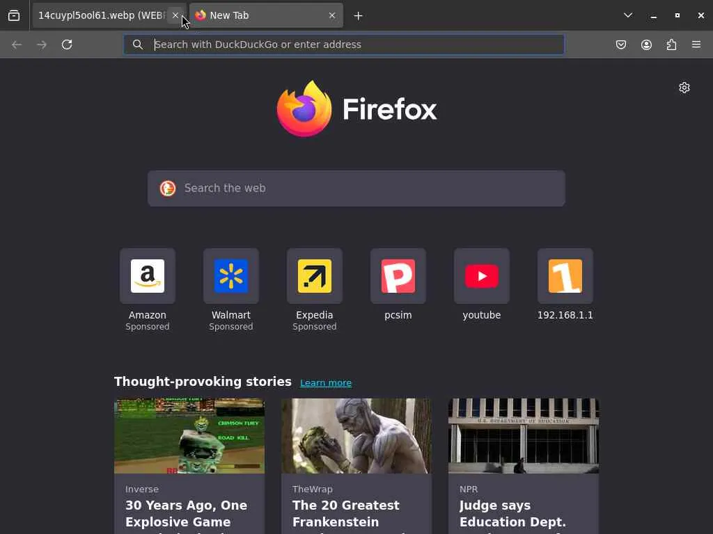Click the 'TheWrap' source label
The height and width of the screenshot is (534, 713).
[313, 489]
